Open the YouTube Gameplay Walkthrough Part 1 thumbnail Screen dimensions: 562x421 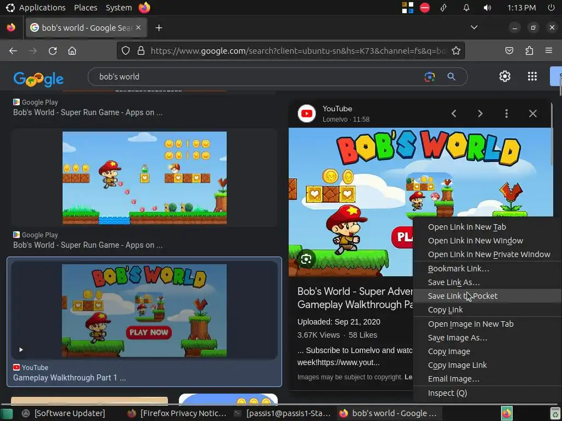point(144,310)
